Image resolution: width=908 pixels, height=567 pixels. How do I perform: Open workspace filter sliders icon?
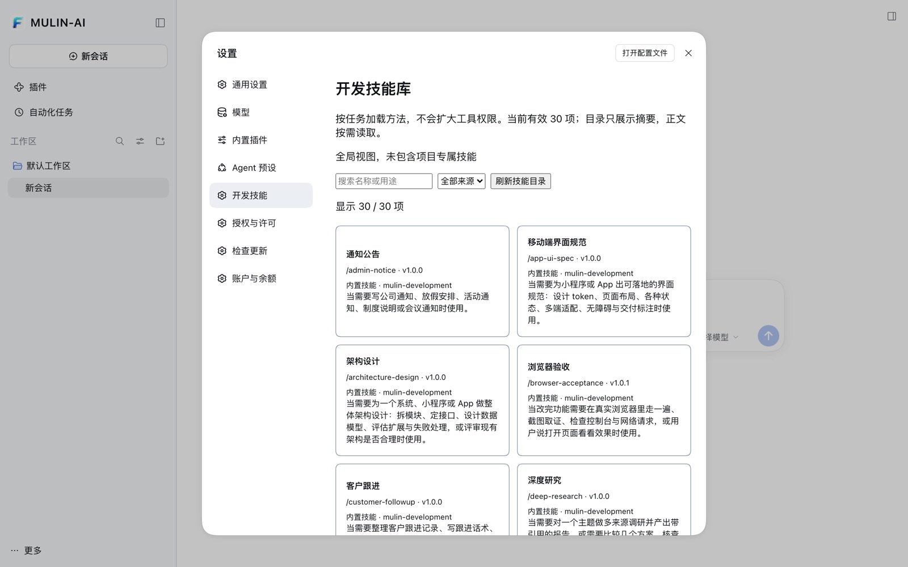pos(140,141)
